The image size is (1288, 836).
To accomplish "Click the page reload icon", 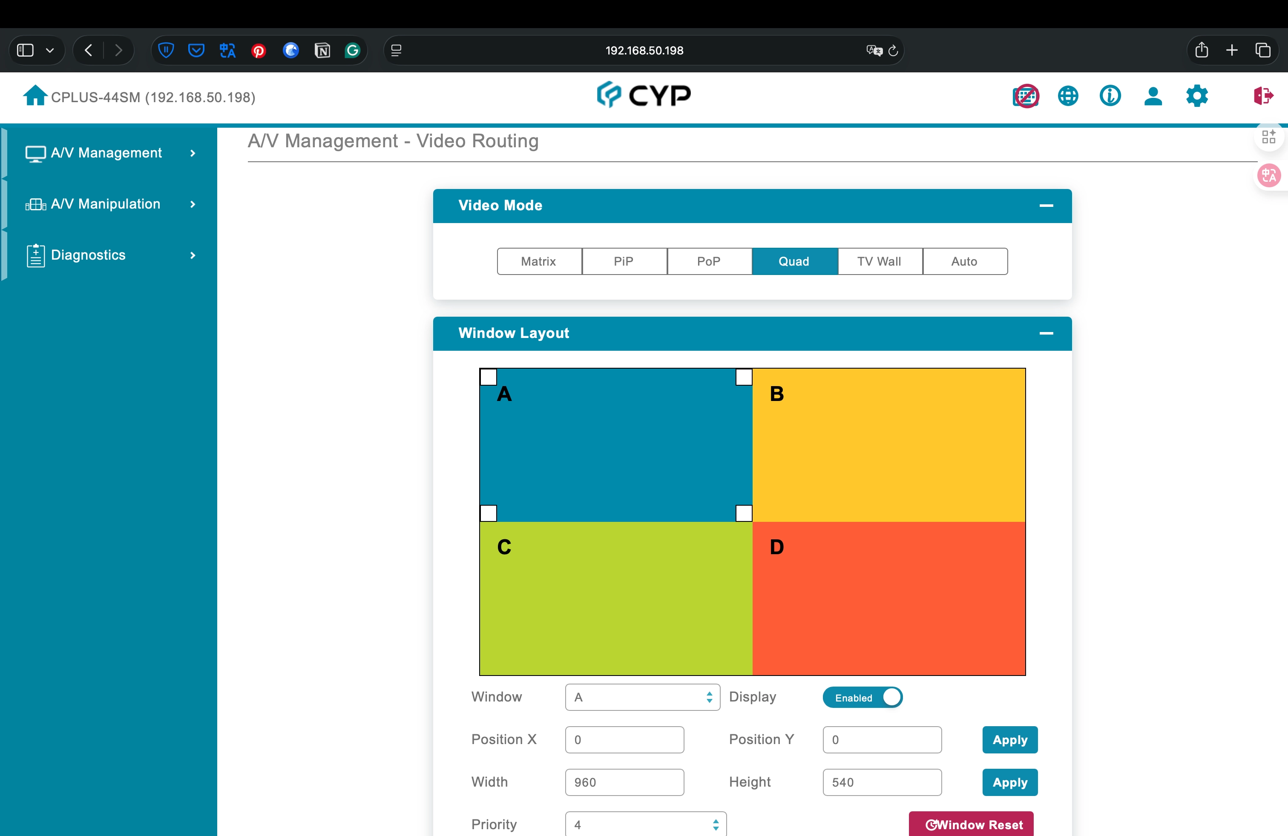I will click(x=894, y=51).
